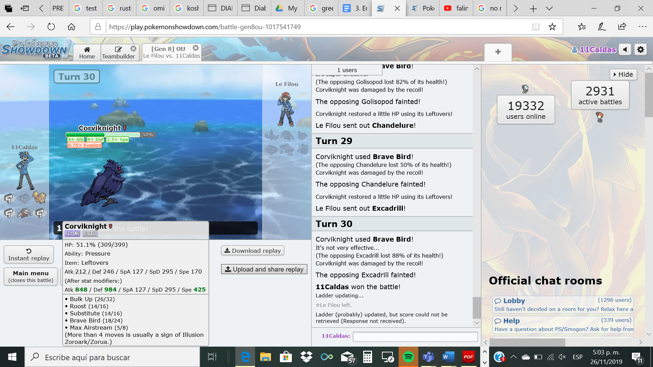Add this page to favorites star

[552, 27]
